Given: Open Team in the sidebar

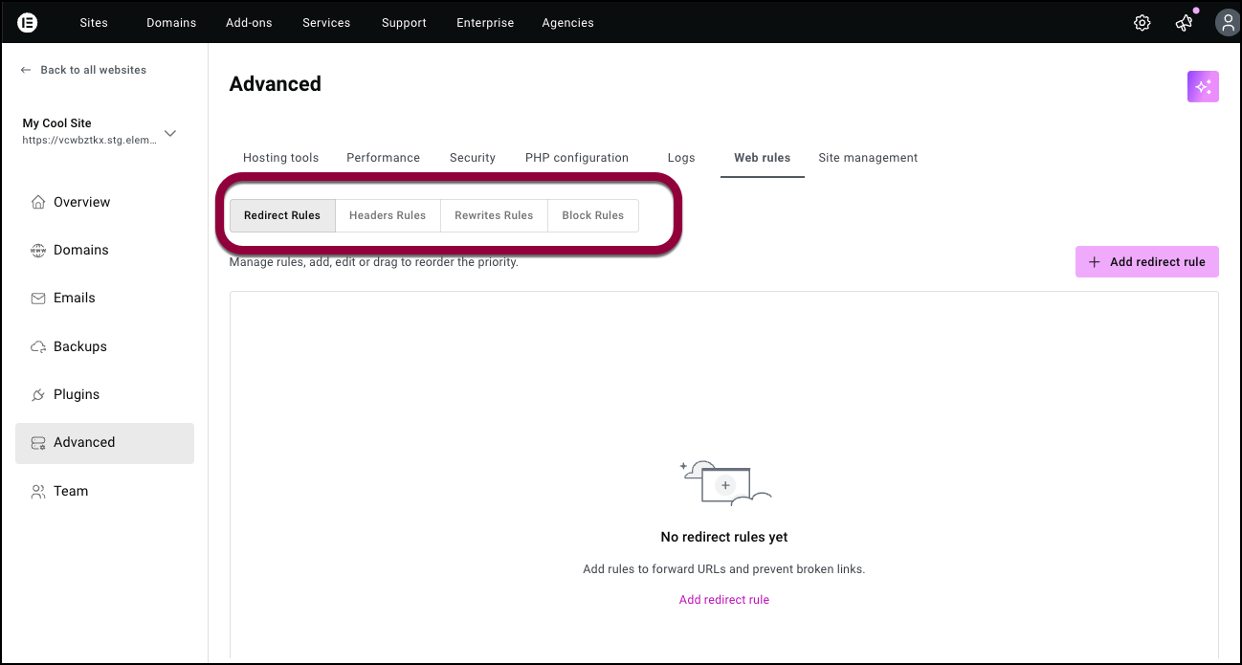Looking at the screenshot, I should (70, 491).
